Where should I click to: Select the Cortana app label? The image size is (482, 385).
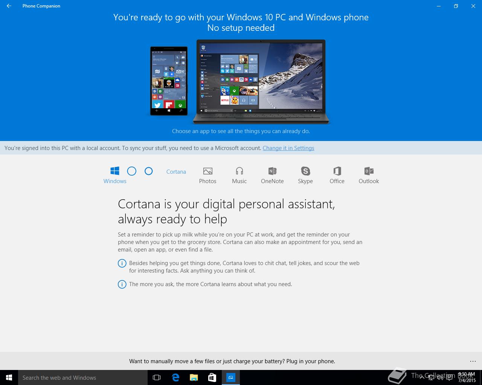176,172
